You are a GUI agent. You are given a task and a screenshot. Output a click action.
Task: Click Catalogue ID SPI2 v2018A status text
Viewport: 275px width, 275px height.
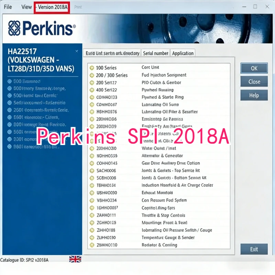click(24, 260)
